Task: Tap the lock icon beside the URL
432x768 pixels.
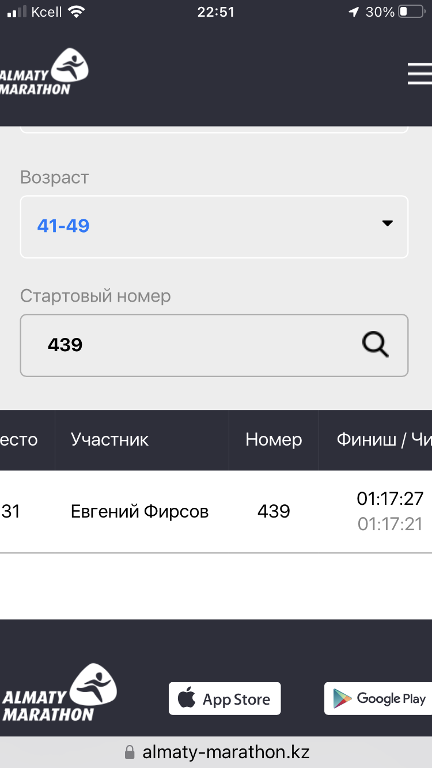Action: 130,752
